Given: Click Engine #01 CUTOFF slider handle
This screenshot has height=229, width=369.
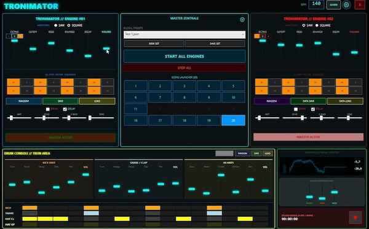Looking at the screenshot, I should click(x=33, y=49).
